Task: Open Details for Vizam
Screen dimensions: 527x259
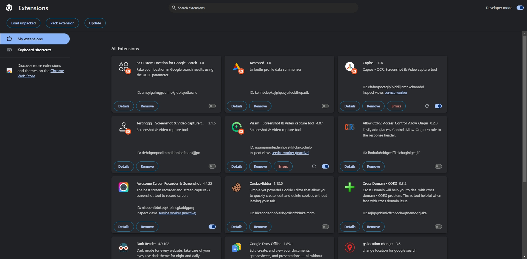Action: 237,166
